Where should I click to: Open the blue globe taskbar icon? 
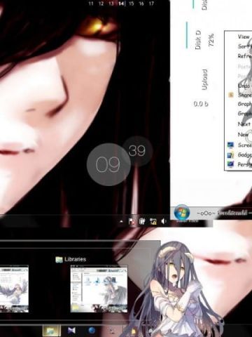coord(92,331)
